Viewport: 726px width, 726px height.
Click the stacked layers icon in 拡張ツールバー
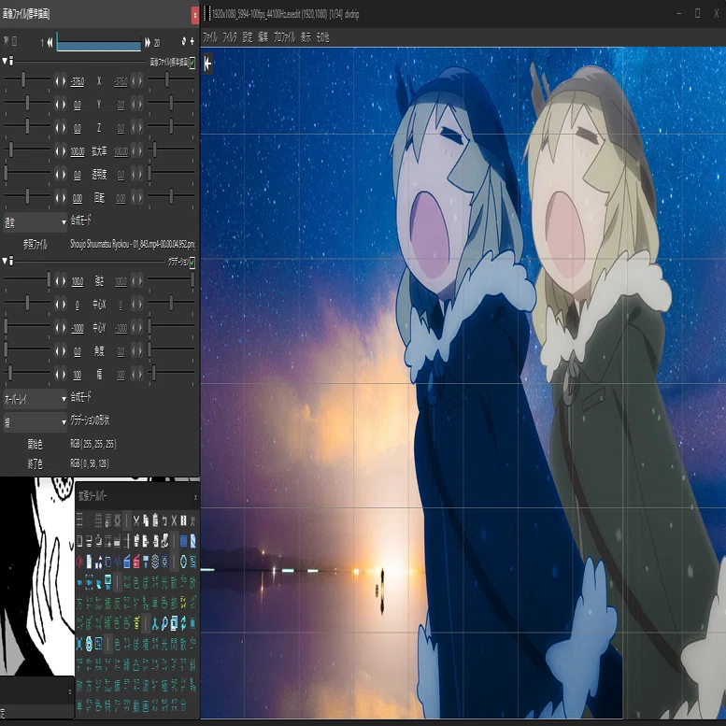point(155,562)
